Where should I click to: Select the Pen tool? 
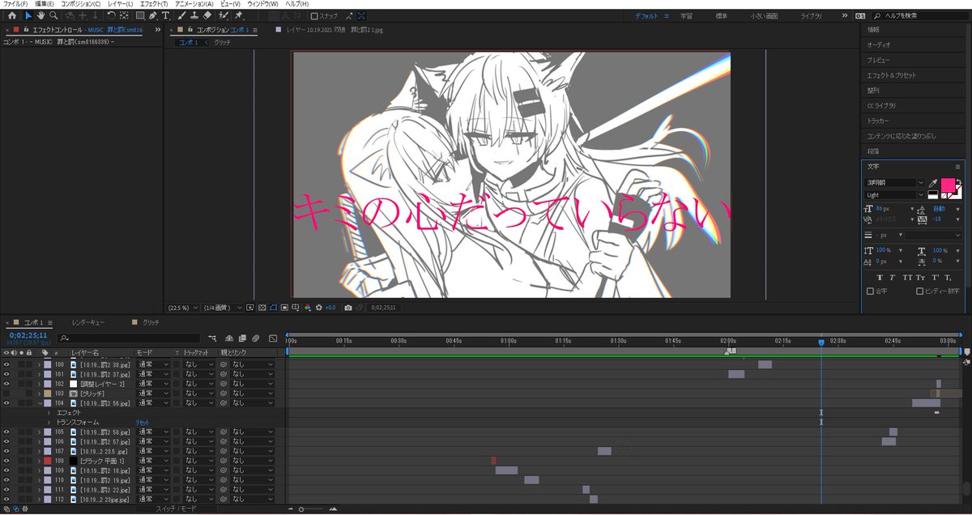152,15
